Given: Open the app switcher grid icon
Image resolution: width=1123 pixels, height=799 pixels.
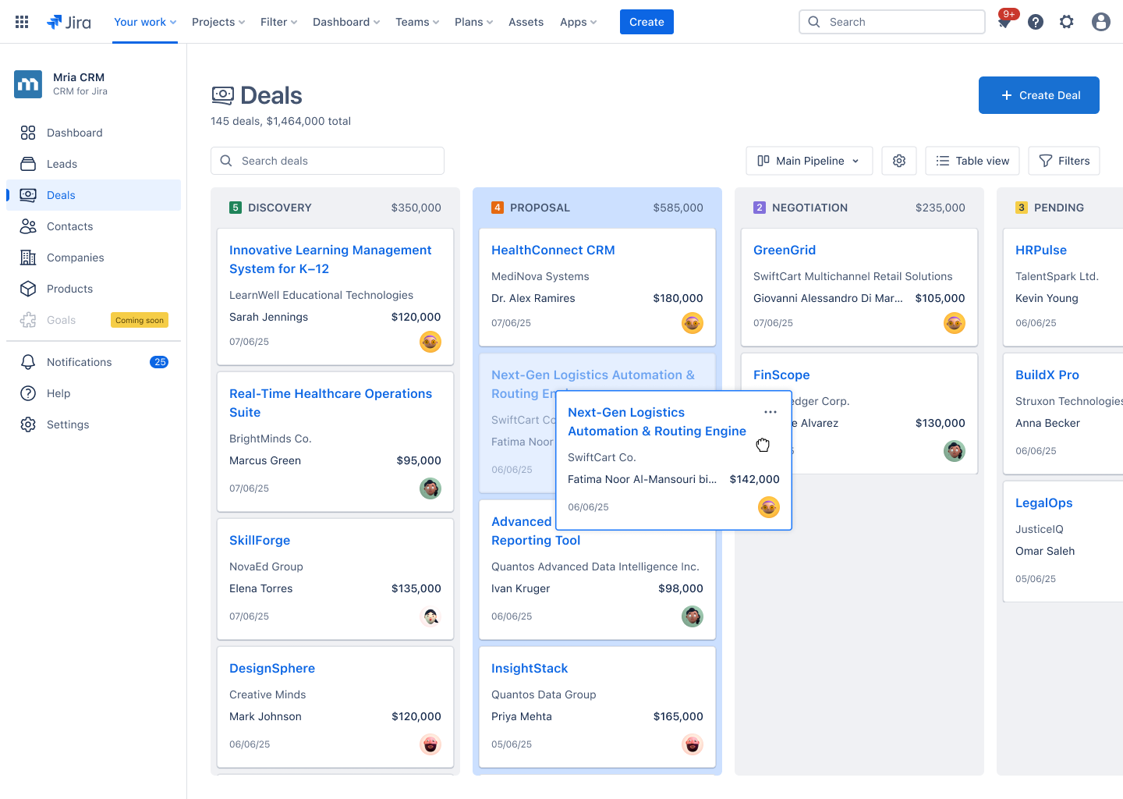Looking at the screenshot, I should pos(22,22).
